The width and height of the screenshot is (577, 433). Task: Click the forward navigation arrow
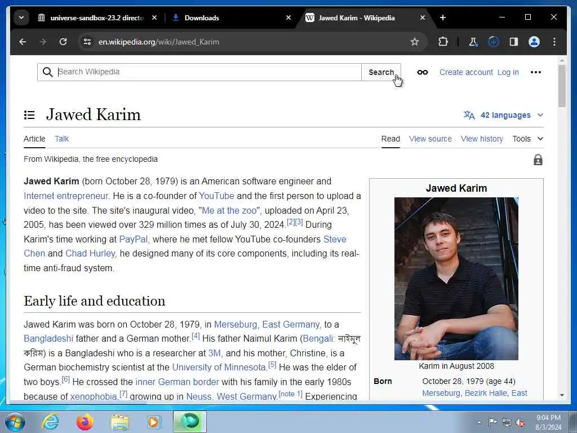pos(43,42)
